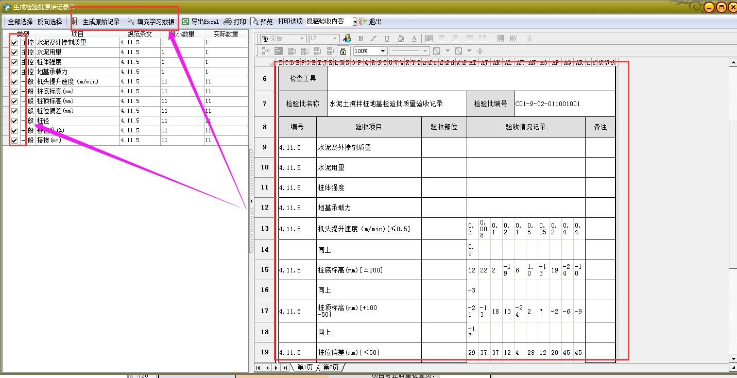Click the exit door icon
737x378 pixels.
(364, 22)
